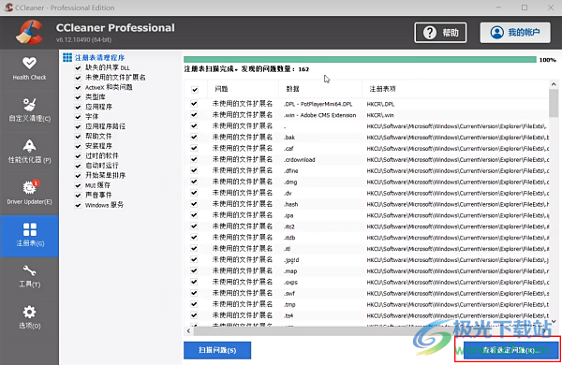Sort by the data (数据) column header

pos(320,89)
